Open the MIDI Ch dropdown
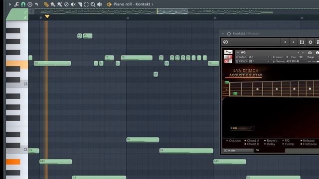This screenshot has width=319, height=179. click(x=253, y=61)
